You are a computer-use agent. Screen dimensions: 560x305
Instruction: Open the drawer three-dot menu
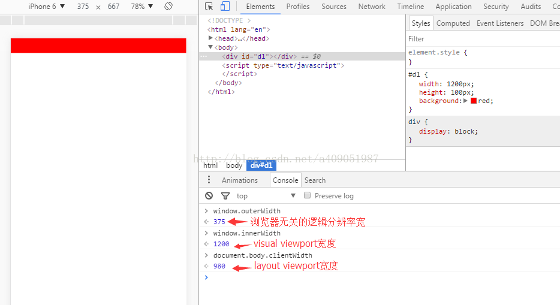(209, 180)
